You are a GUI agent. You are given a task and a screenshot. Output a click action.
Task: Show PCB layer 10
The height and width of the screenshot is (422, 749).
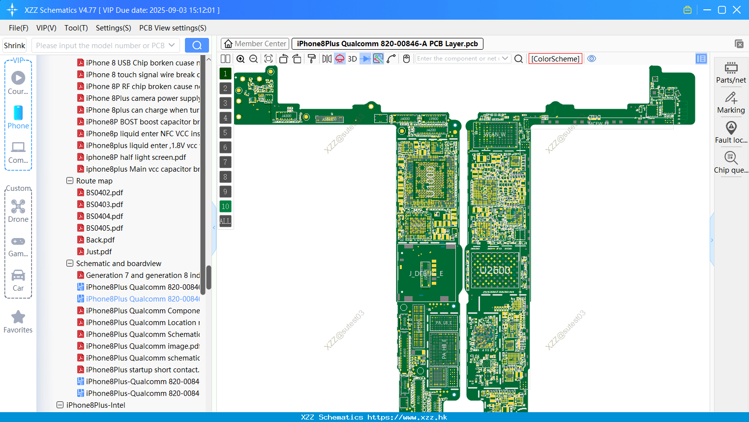225,207
